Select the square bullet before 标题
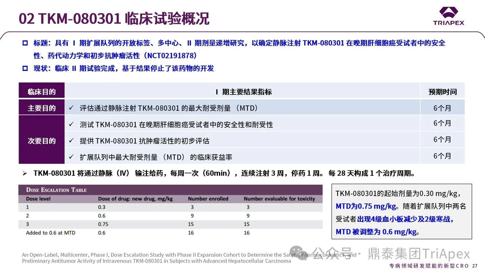The height and width of the screenshot is (273, 485). click(25, 43)
